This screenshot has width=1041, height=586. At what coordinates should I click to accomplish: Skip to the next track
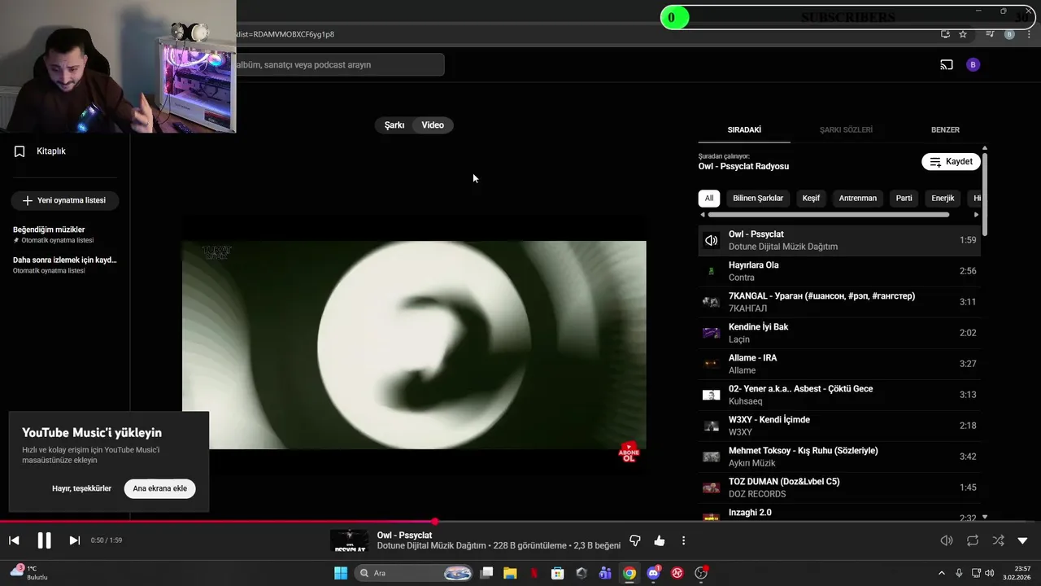[x=74, y=540]
